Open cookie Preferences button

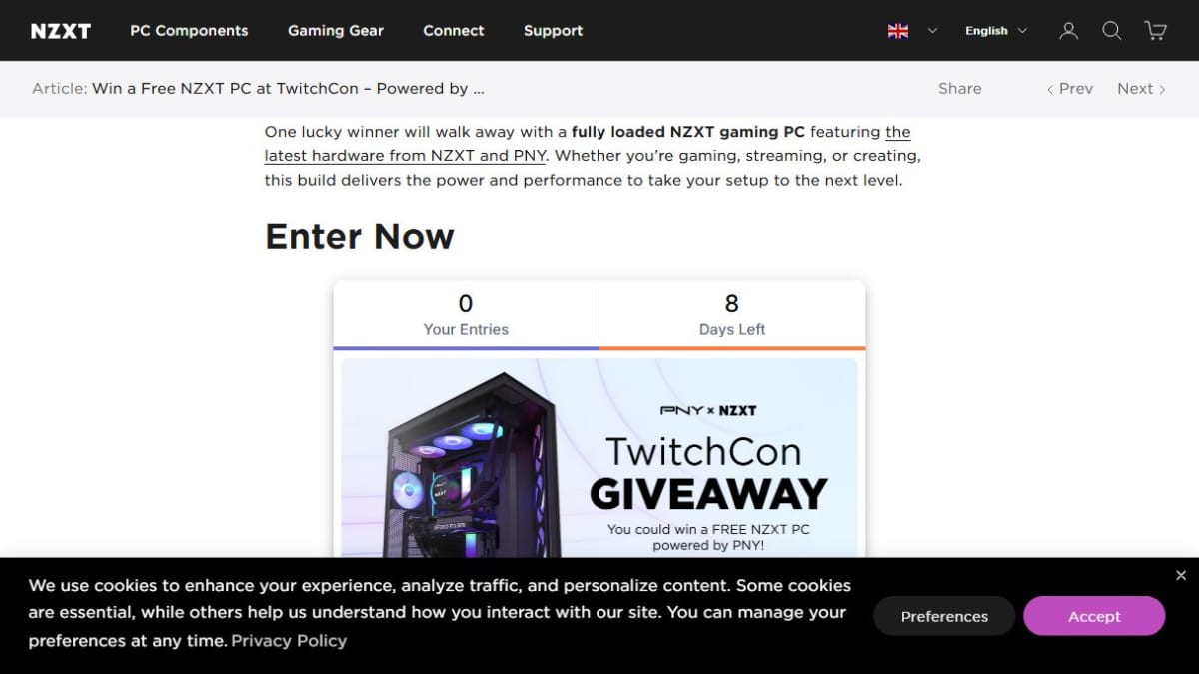tap(944, 616)
